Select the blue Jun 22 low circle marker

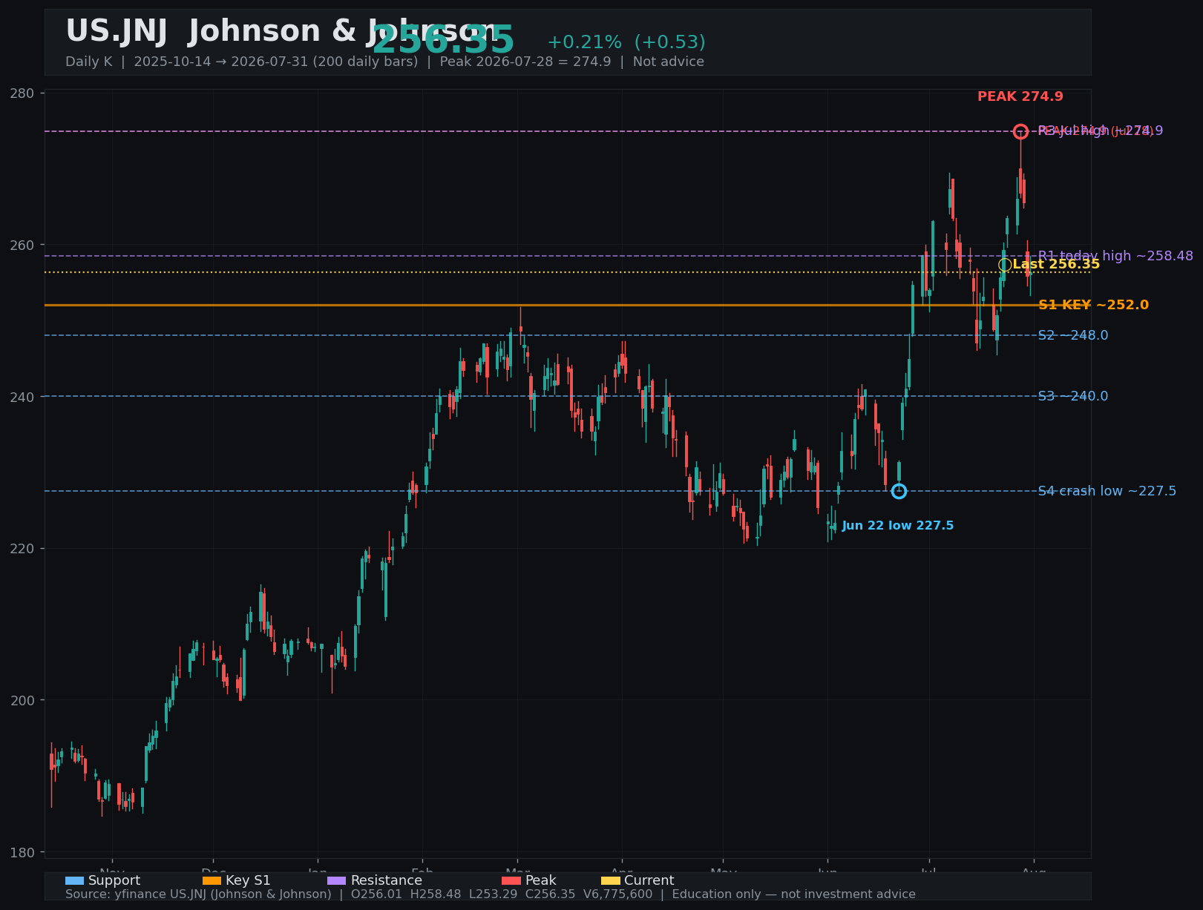[x=899, y=491]
